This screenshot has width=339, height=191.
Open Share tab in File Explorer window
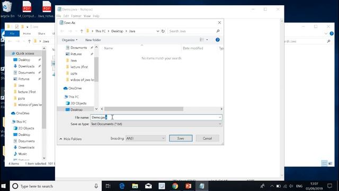point(41,33)
